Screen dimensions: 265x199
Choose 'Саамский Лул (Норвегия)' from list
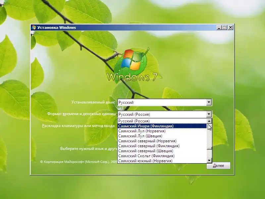pos(162,131)
